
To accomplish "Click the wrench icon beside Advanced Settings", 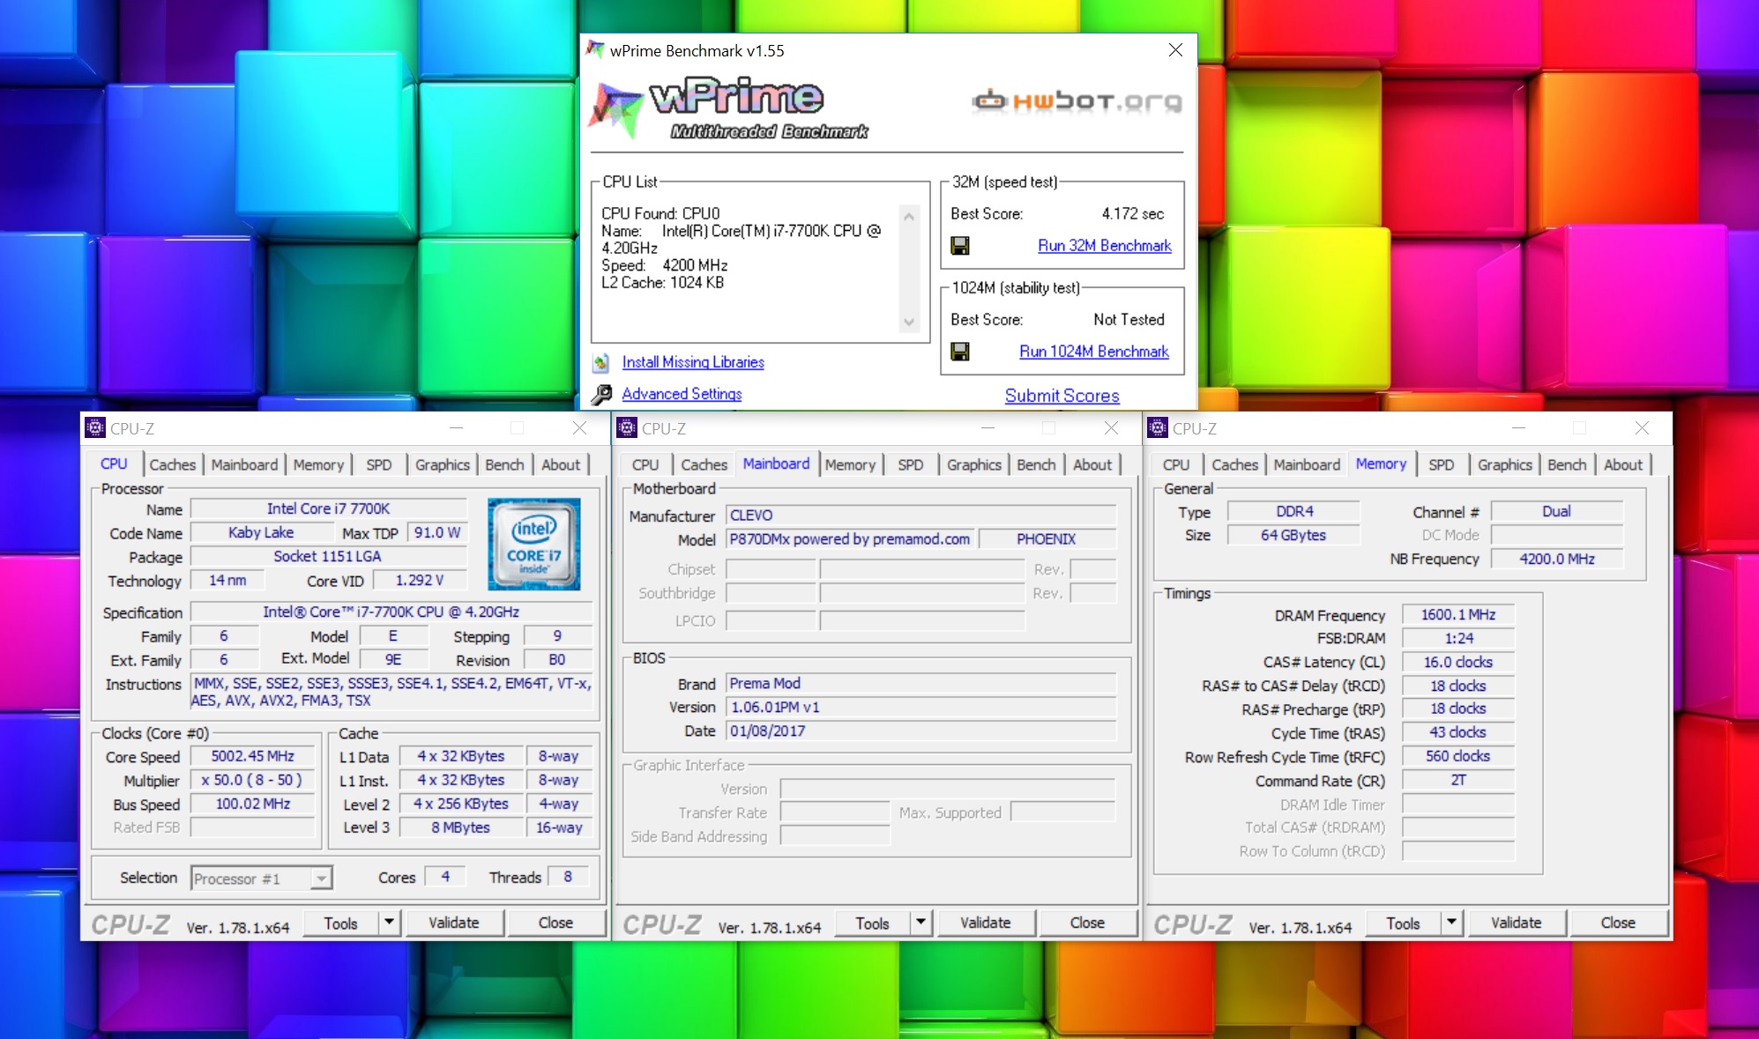I will click(x=601, y=394).
